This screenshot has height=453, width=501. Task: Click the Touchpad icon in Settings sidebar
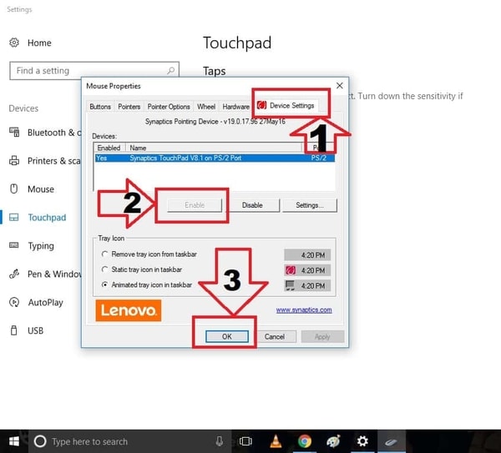[x=13, y=218]
